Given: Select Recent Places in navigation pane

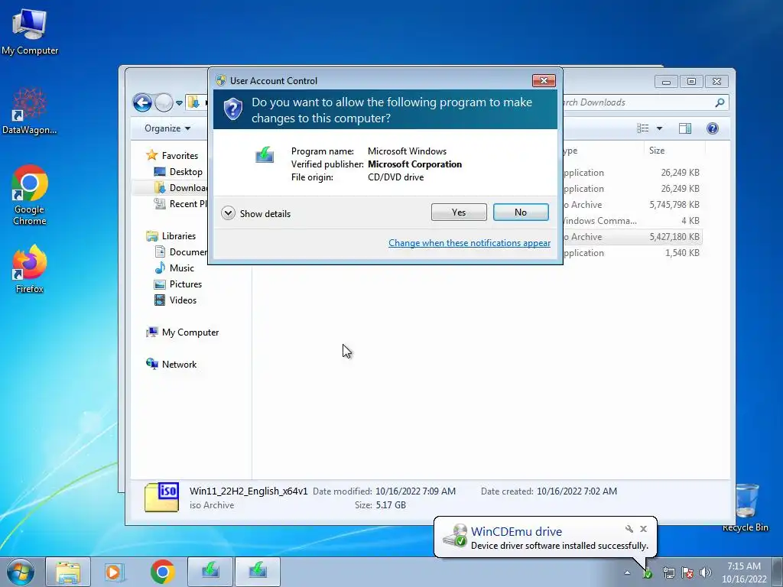Looking at the screenshot, I should [x=180, y=203].
